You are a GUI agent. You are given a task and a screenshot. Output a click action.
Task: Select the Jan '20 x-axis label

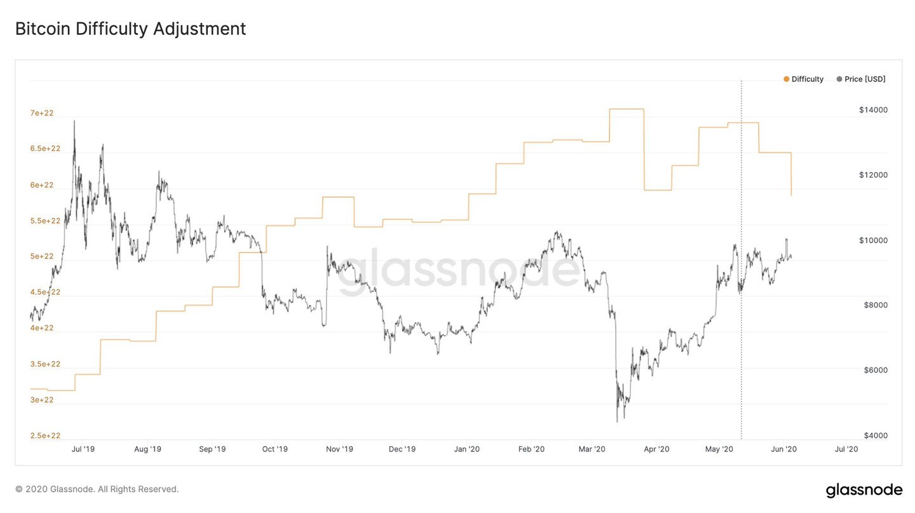(466, 449)
